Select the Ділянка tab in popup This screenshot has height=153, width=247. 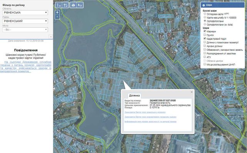pos(134,96)
